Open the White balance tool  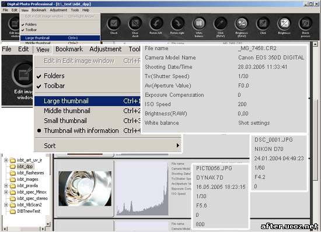(199, 24)
